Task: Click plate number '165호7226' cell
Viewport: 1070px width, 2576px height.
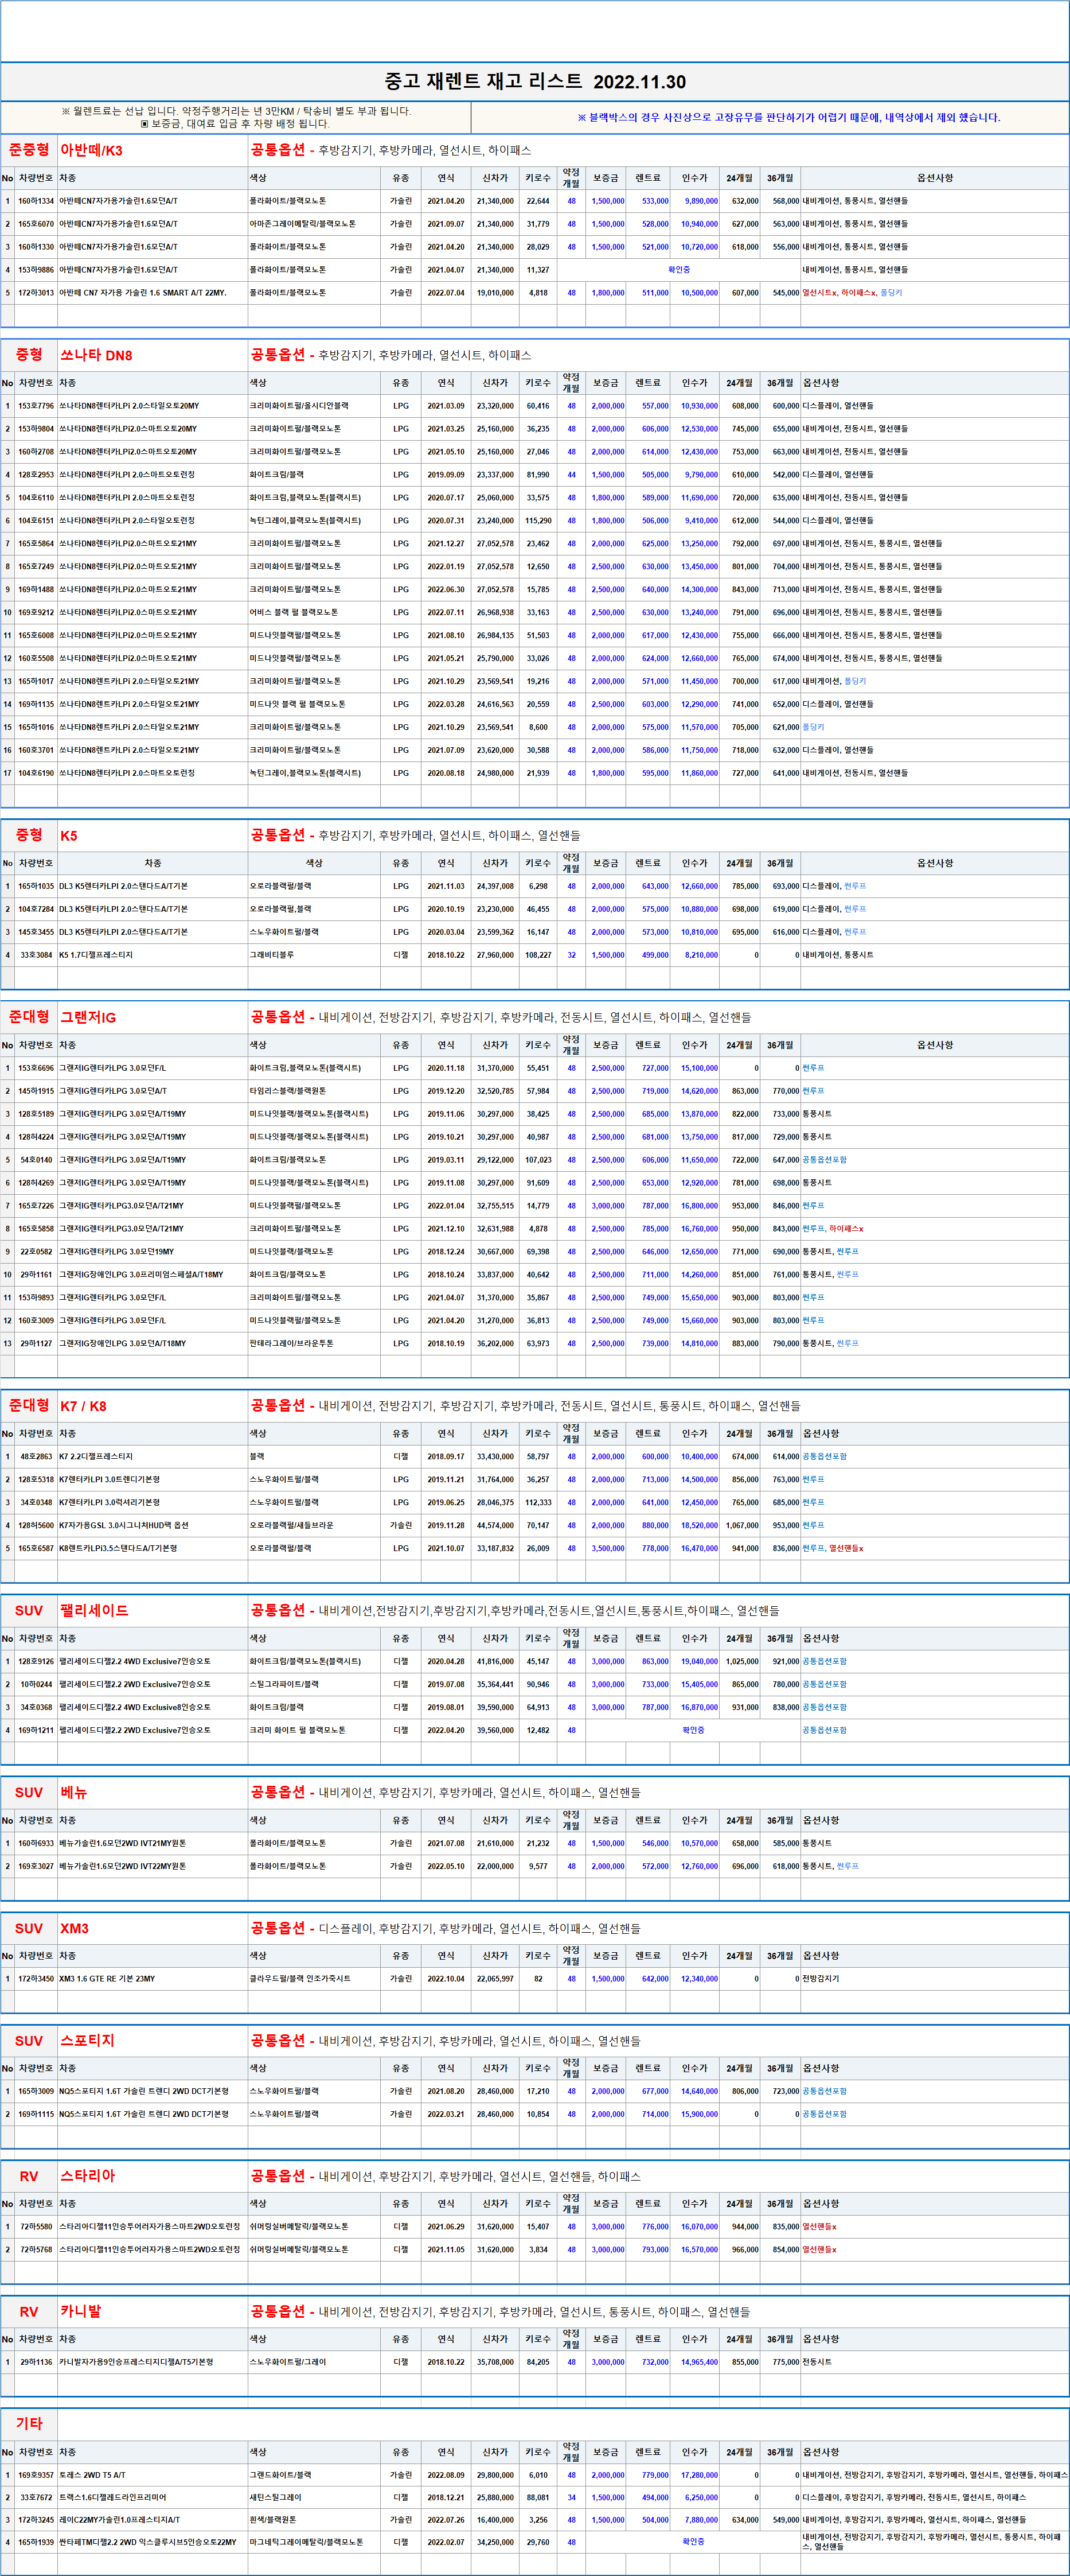Action: click(x=36, y=1206)
